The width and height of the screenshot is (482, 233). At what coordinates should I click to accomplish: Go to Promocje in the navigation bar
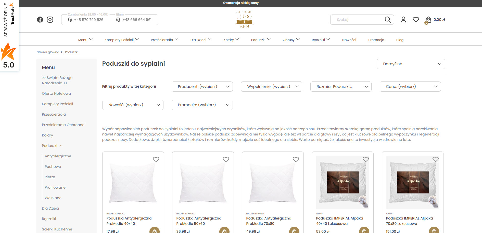click(376, 40)
